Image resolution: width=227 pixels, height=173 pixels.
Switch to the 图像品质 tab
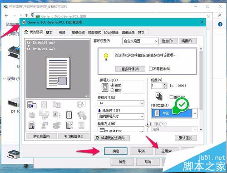tap(128, 32)
